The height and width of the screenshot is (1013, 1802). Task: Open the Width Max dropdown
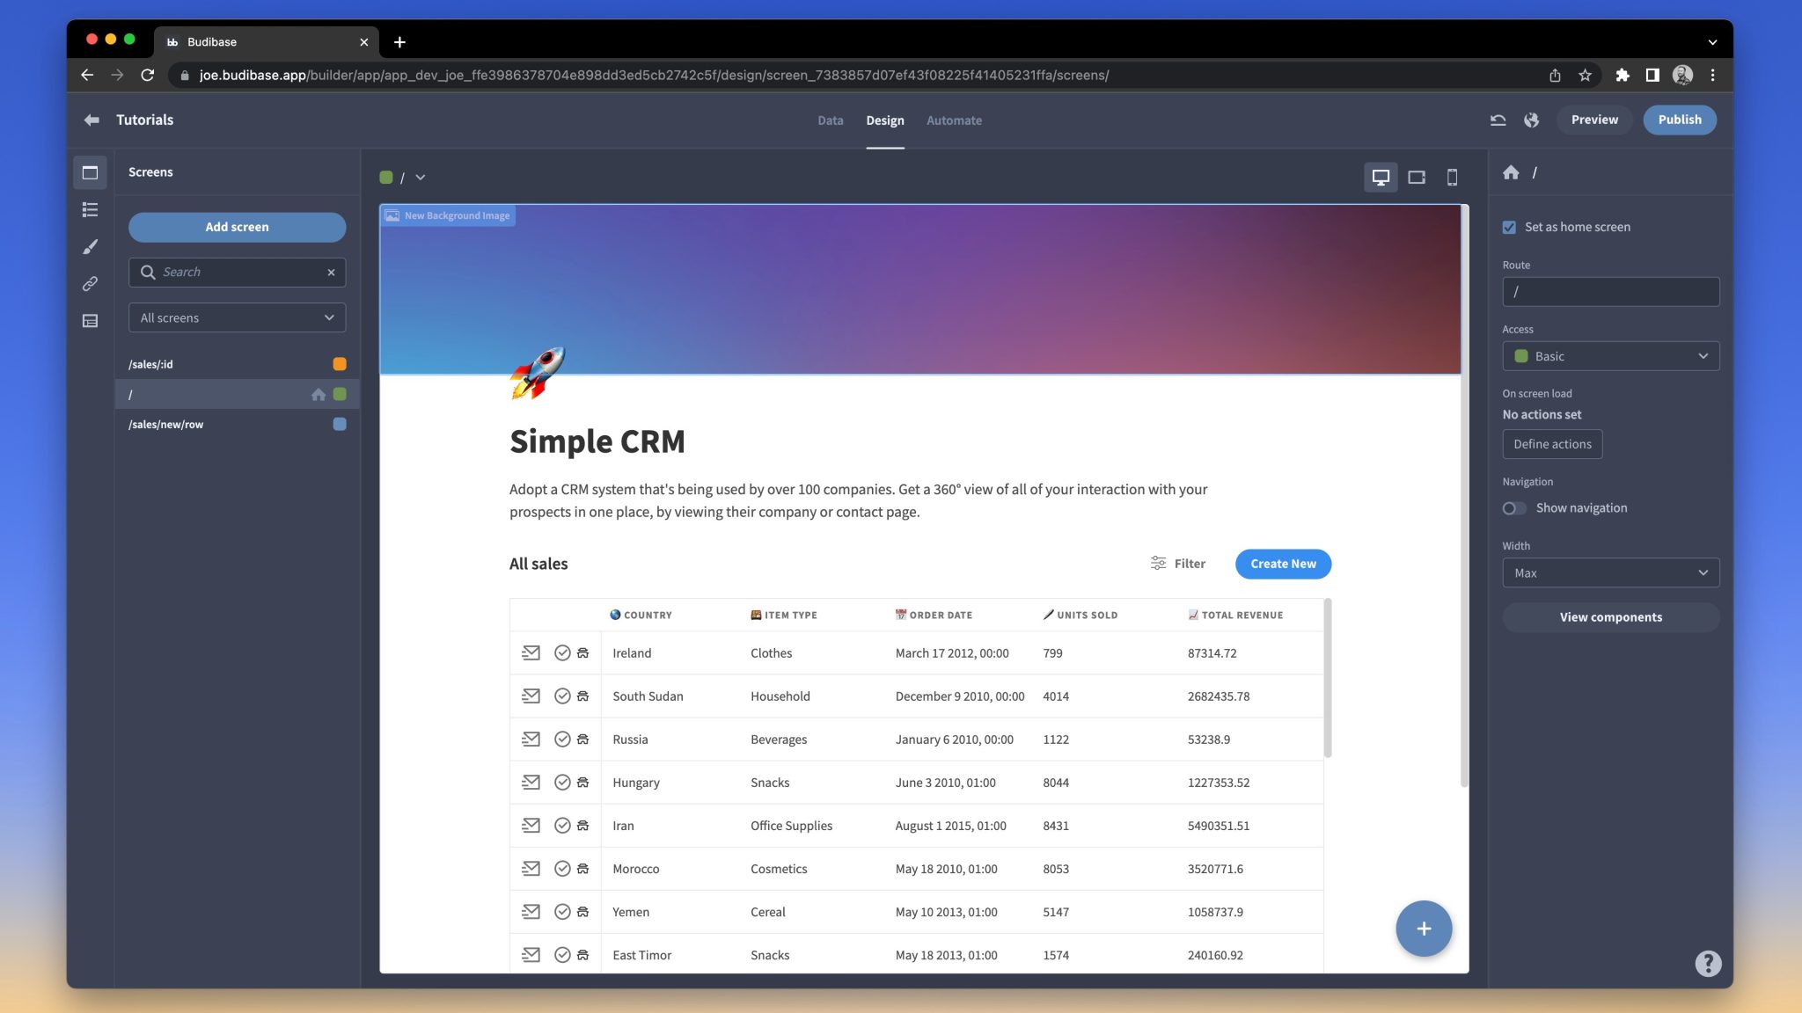click(1610, 573)
